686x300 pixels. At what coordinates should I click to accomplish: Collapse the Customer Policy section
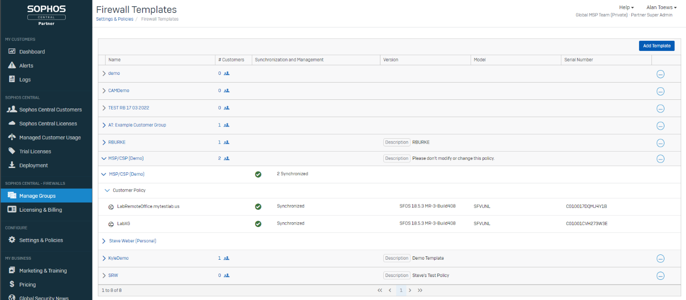click(x=107, y=191)
